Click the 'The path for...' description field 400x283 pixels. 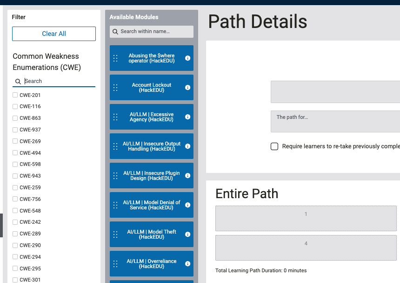click(335, 121)
